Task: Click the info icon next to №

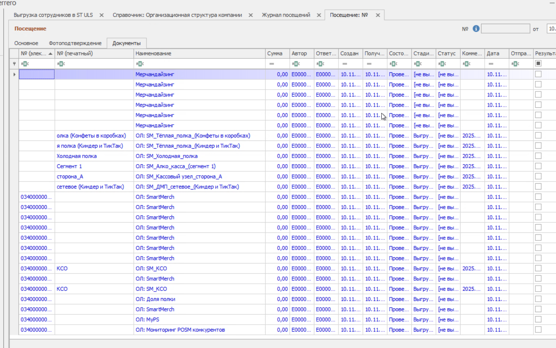Action: pyautogui.click(x=476, y=29)
